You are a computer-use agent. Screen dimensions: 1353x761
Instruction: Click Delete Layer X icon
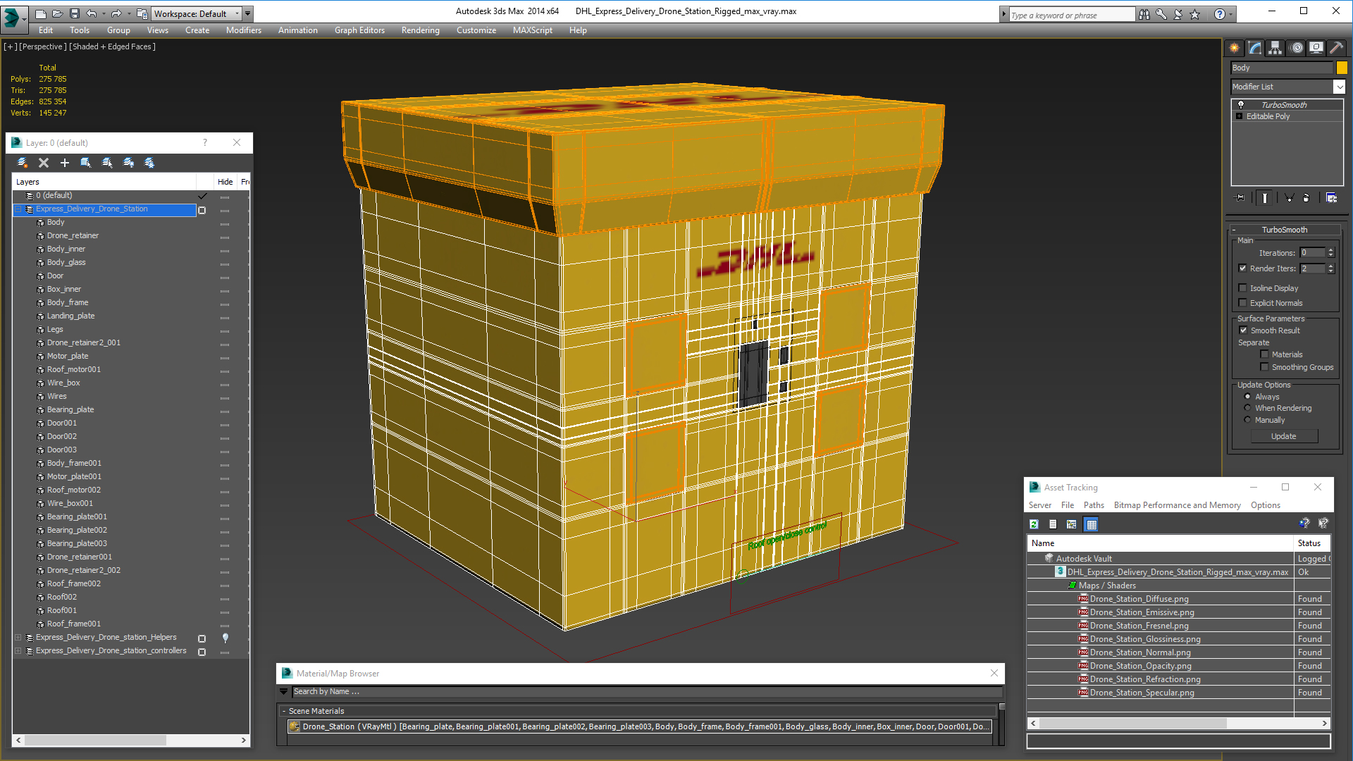(44, 163)
